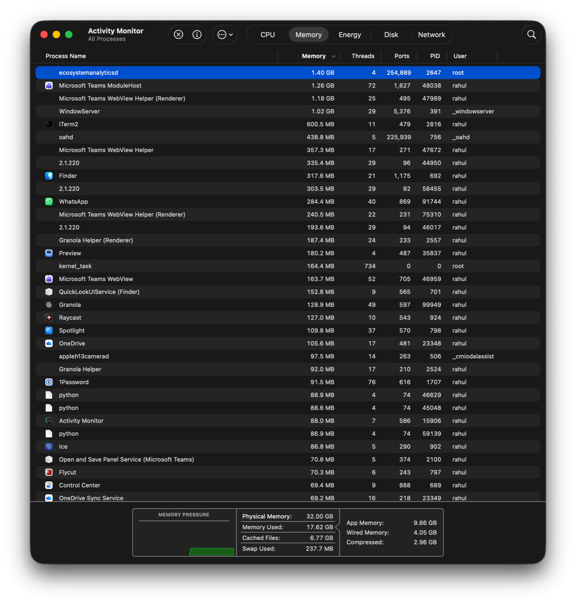The height and width of the screenshot is (604, 576).
Task: Click the Finder app icon in list
Action: pos(49,176)
